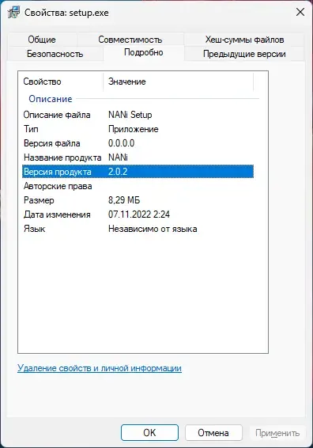Select the Подробно tab
The image size is (313, 448).
click(x=144, y=52)
